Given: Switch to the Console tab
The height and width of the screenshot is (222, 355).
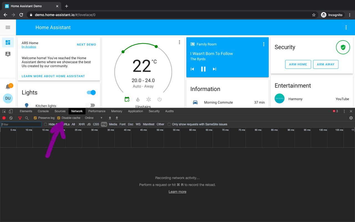Looking at the screenshot, I should click(x=43, y=111).
